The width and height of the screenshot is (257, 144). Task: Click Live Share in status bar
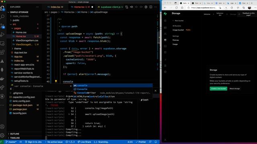84,142
